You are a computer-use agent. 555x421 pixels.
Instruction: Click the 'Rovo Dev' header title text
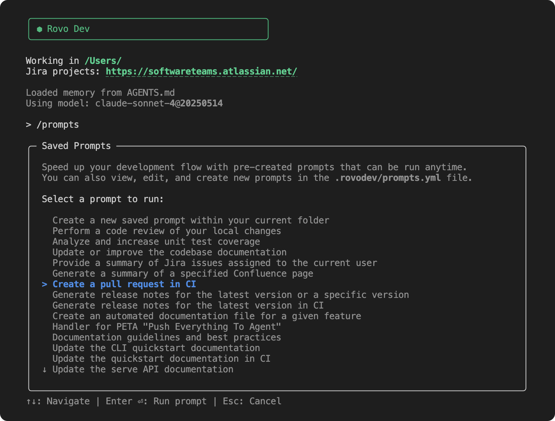[68, 29]
